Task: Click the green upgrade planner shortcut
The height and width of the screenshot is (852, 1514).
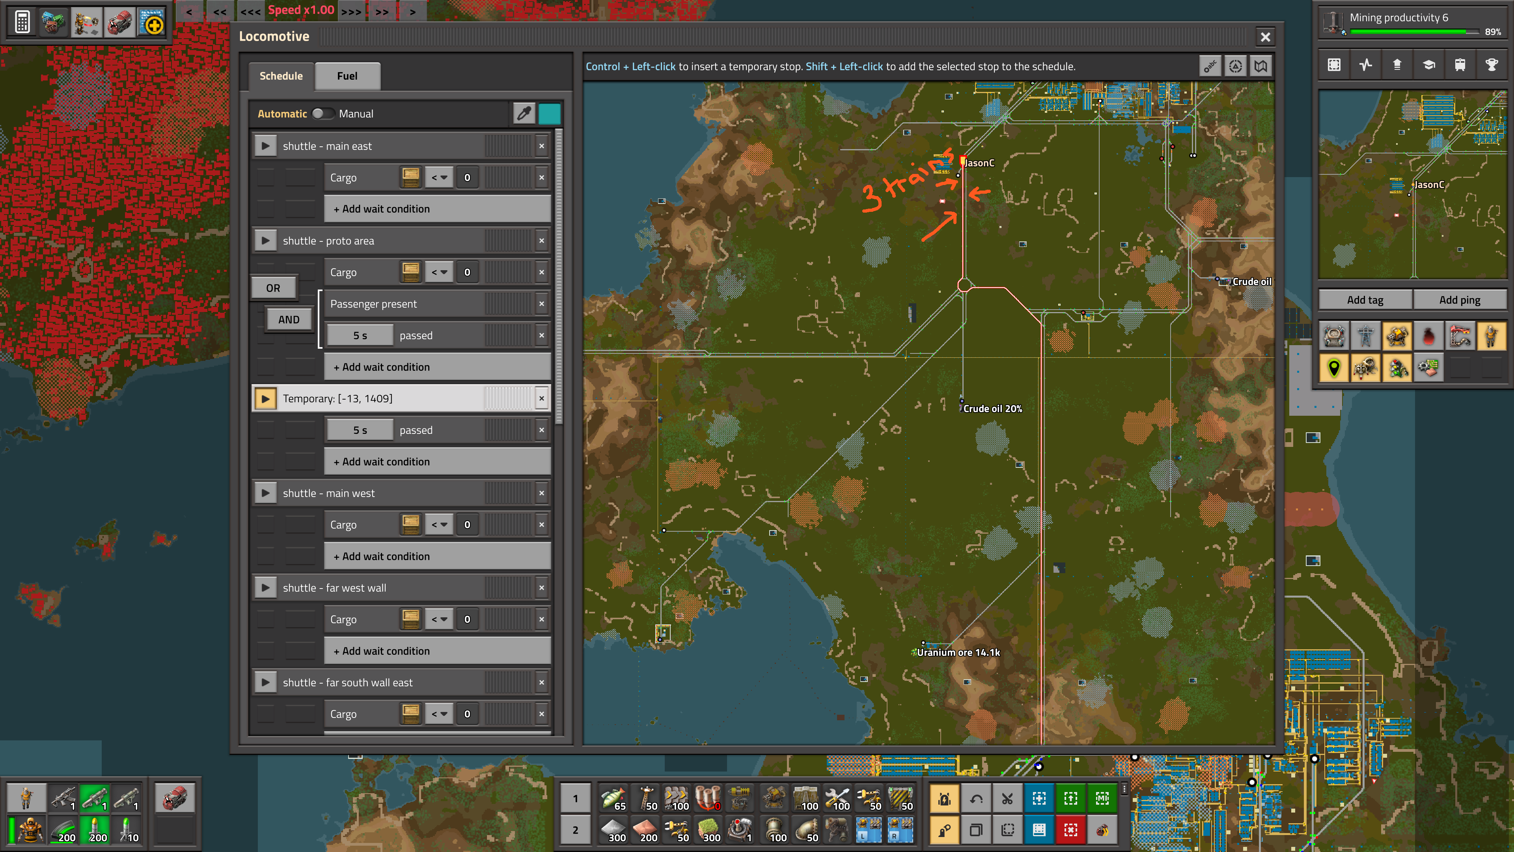Action: [1070, 798]
